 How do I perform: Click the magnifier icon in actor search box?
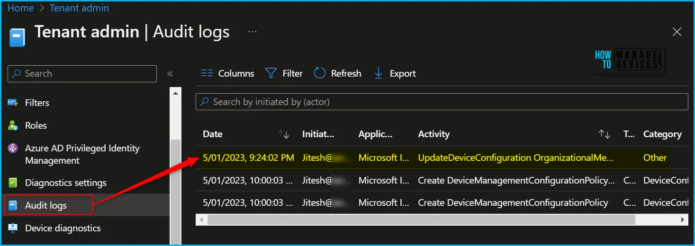pyautogui.click(x=204, y=102)
